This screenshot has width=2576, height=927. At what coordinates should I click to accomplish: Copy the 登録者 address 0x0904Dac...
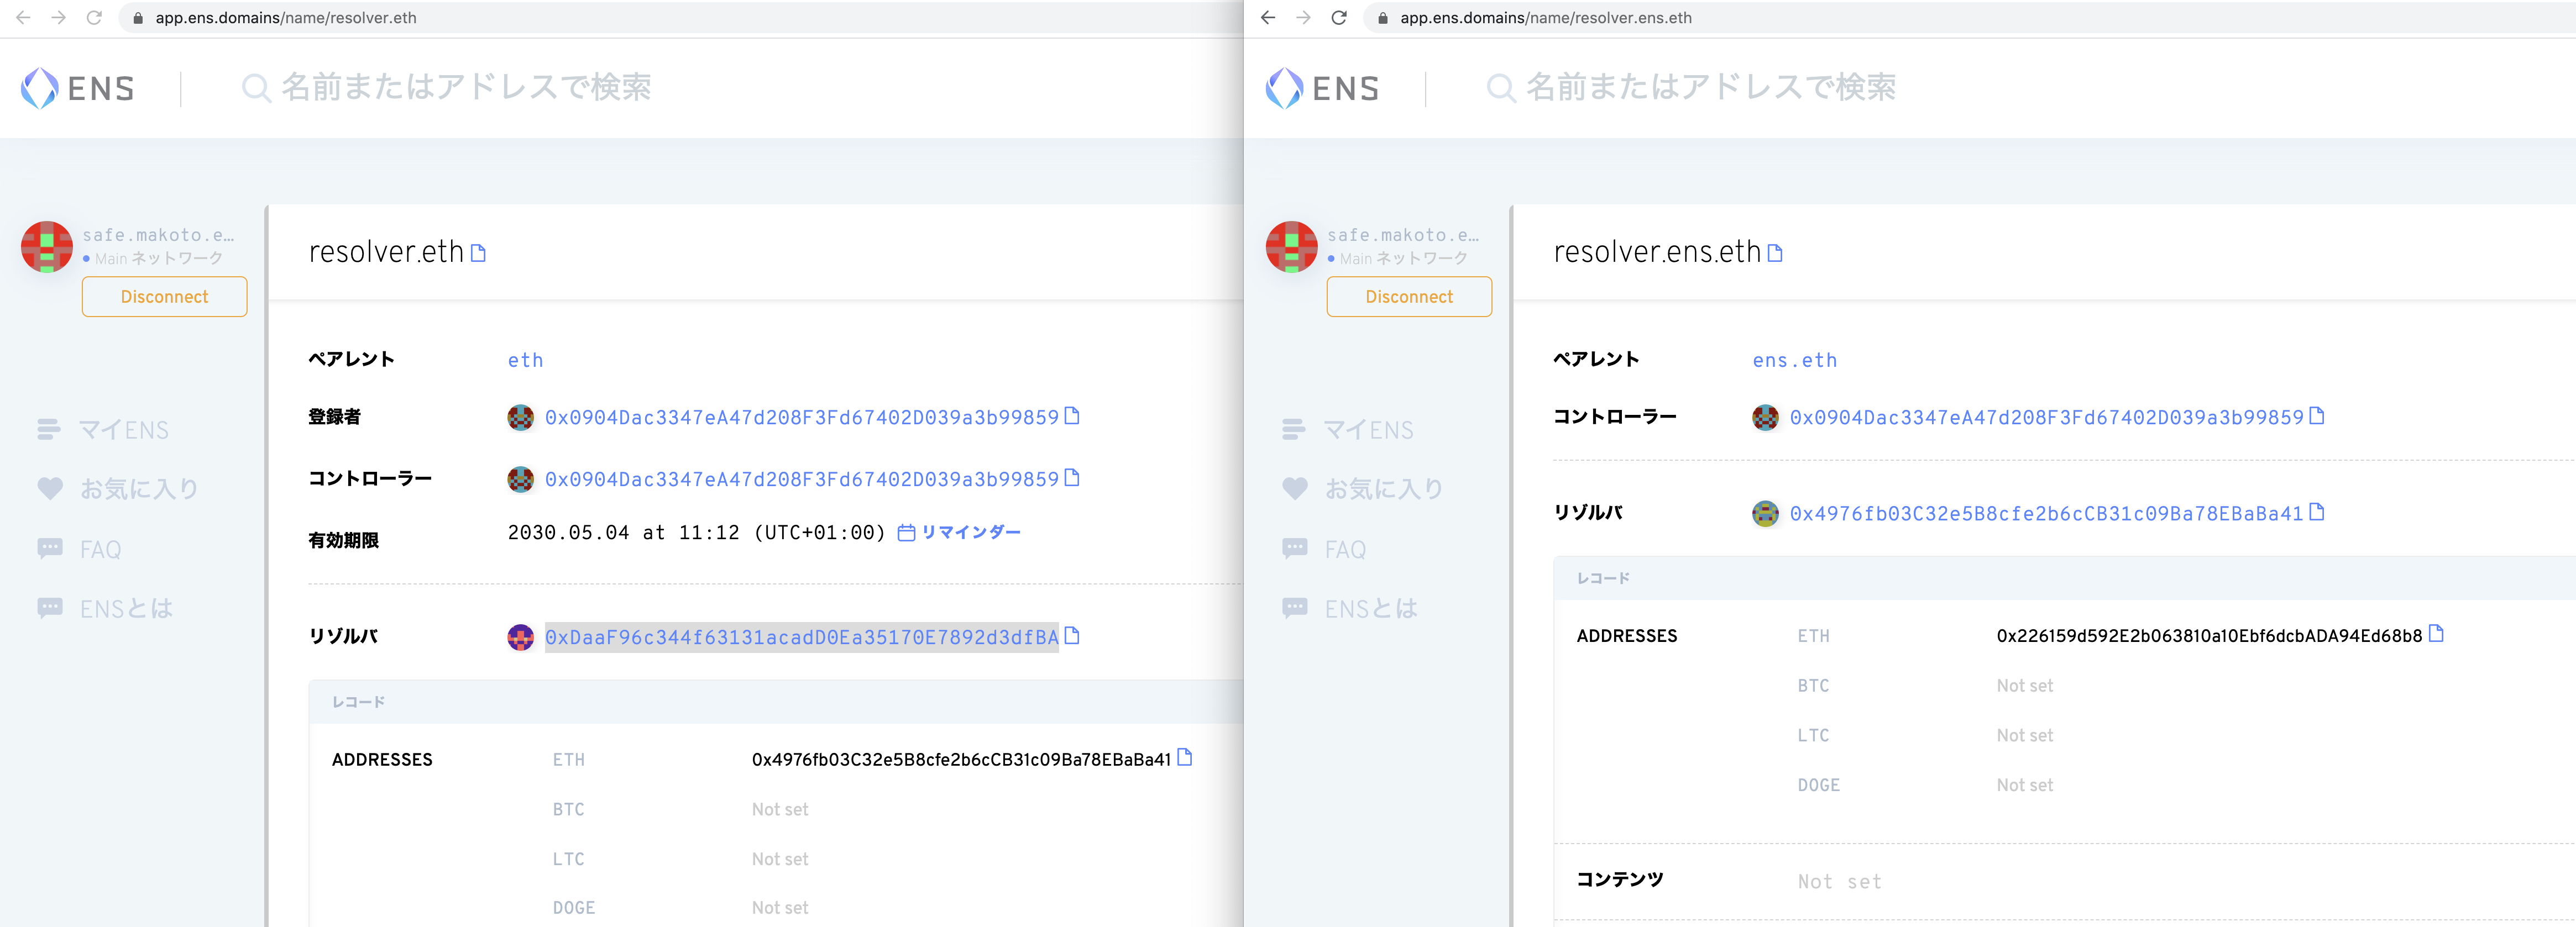pos(1072,418)
